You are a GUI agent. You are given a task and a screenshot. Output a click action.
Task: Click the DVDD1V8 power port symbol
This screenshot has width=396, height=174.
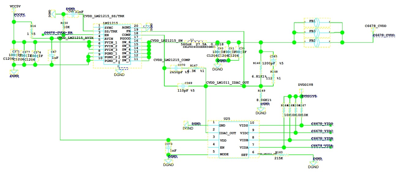click(x=301, y=92)
